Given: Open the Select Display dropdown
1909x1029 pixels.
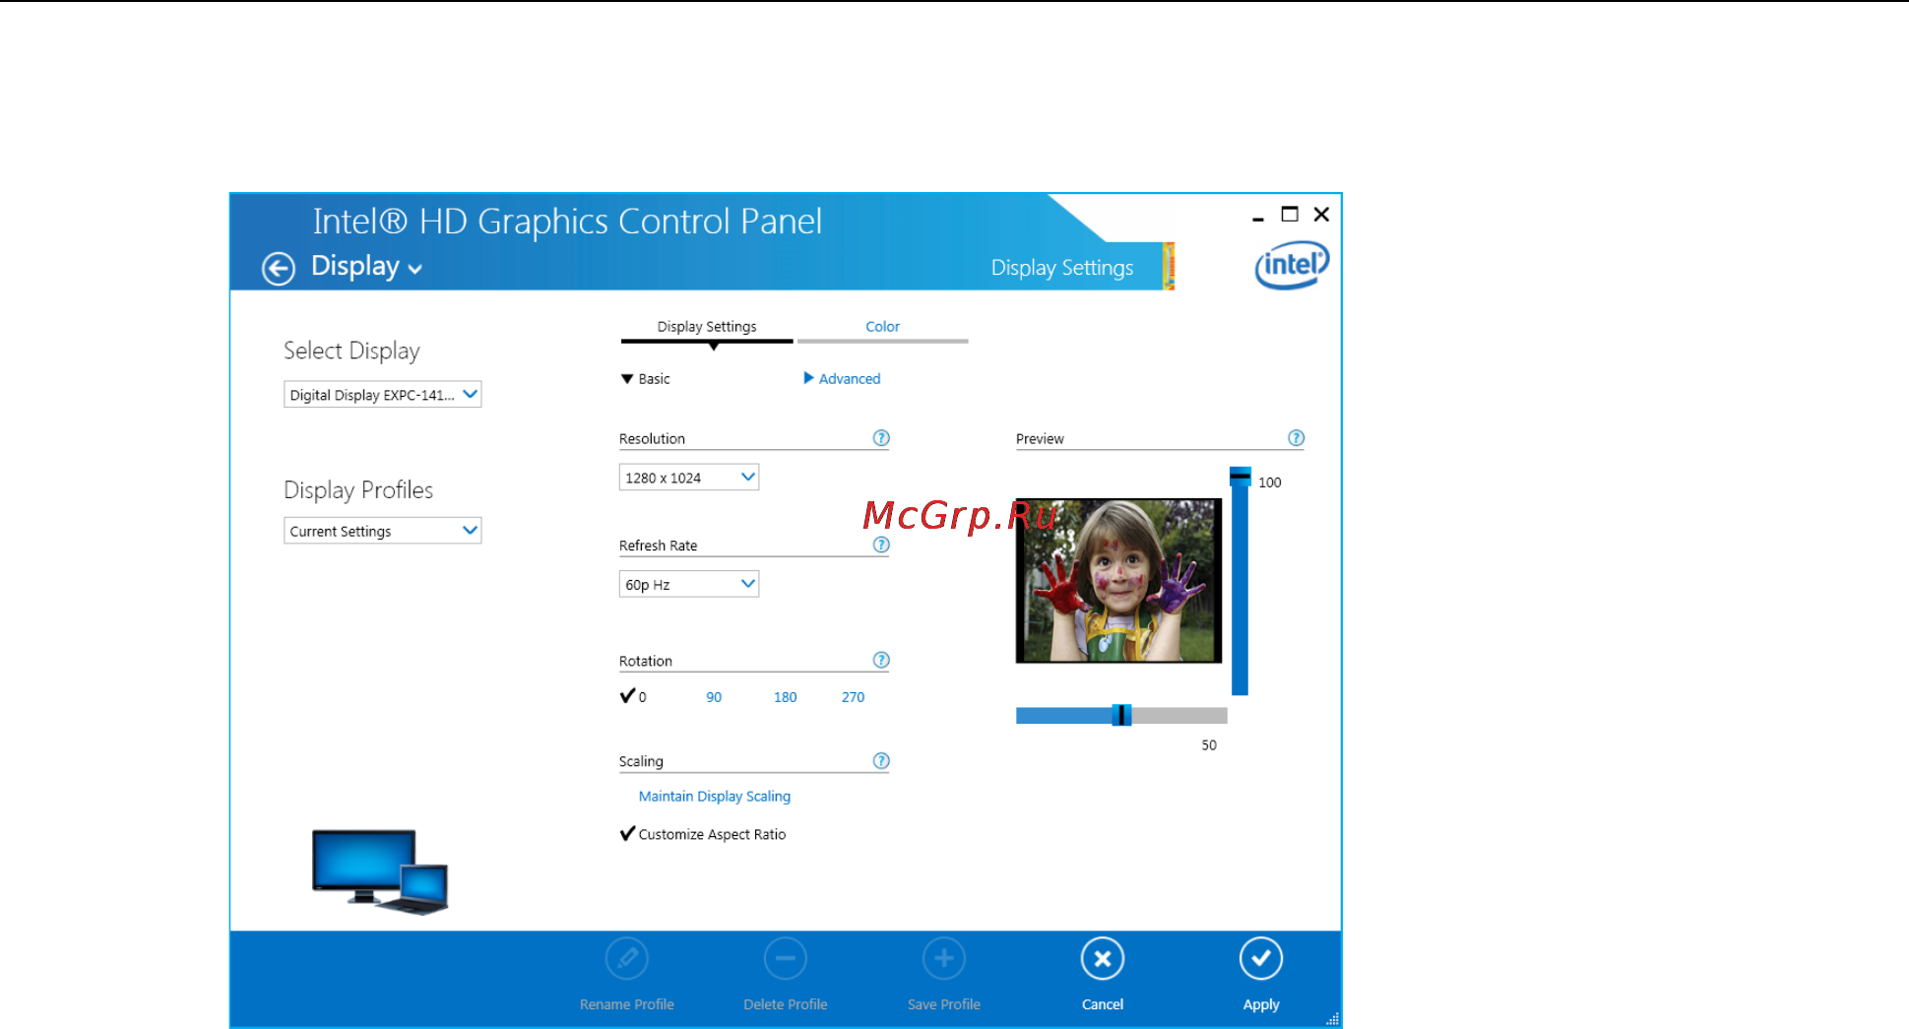Looking at the screenshot, I should (382, 395).
